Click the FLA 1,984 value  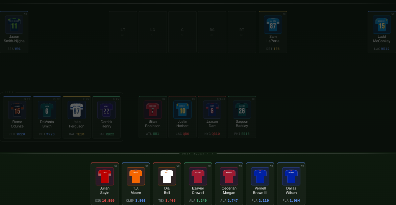pyautogui.click(x=291, y=201)
